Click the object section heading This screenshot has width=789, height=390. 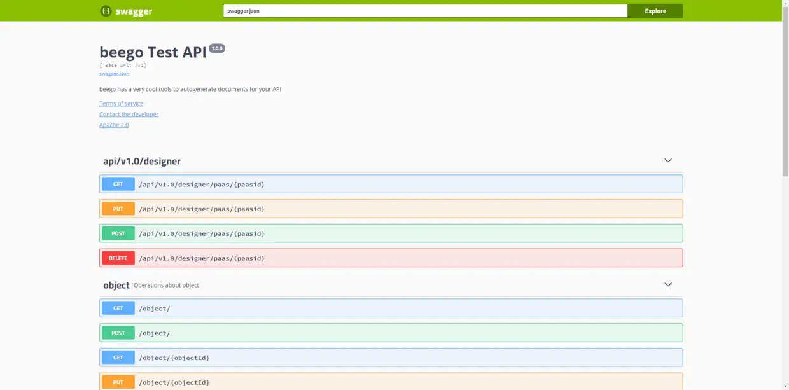coord(116,285)
